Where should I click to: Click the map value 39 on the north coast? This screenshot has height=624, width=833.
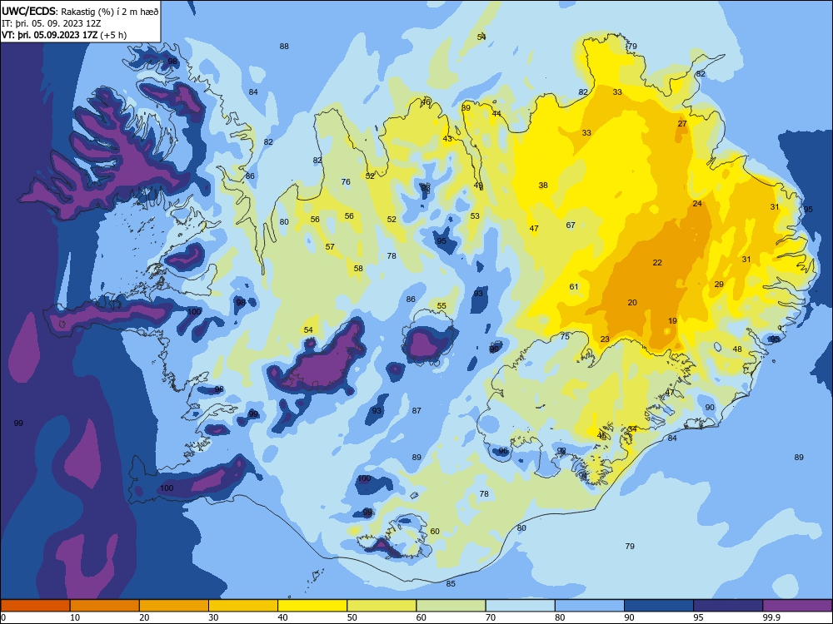(466, 108)
